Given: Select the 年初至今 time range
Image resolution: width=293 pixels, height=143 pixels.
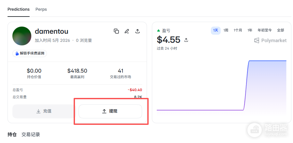Looking at the screenshot, I should tap(265, 30).
